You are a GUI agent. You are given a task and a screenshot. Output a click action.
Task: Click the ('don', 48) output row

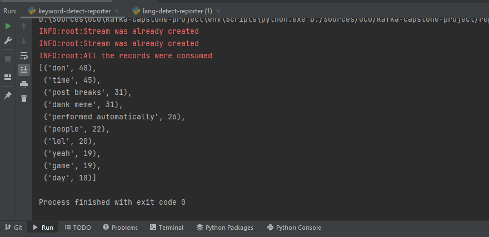(x=68, y=68)
